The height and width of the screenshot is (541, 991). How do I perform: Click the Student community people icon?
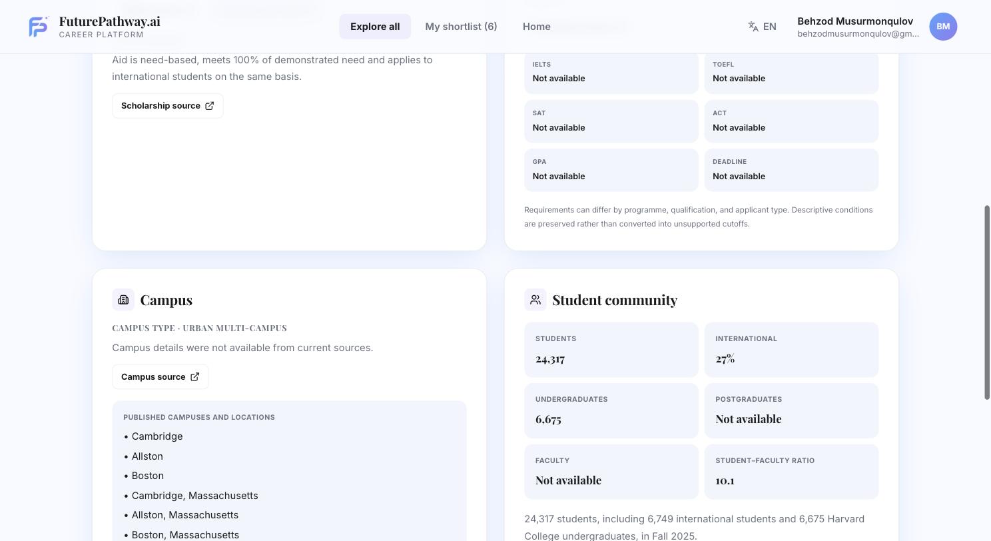535,300
